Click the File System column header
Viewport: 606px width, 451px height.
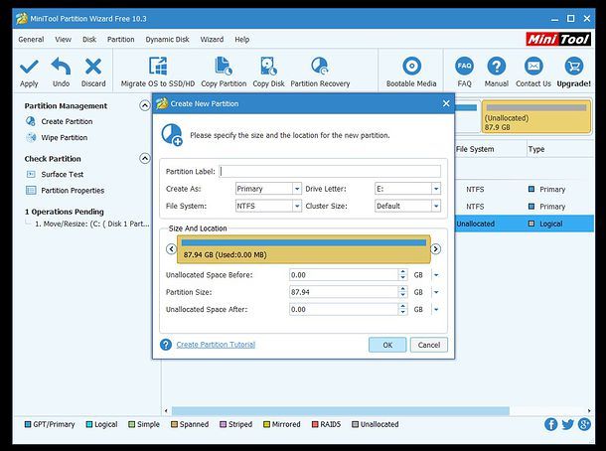(475, 149)
